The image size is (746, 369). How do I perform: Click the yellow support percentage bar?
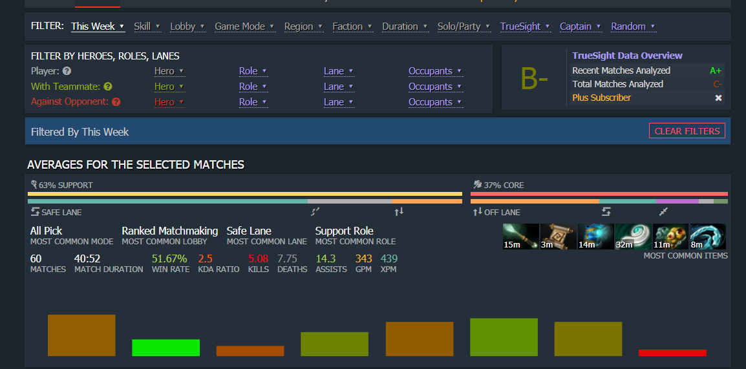245,194
